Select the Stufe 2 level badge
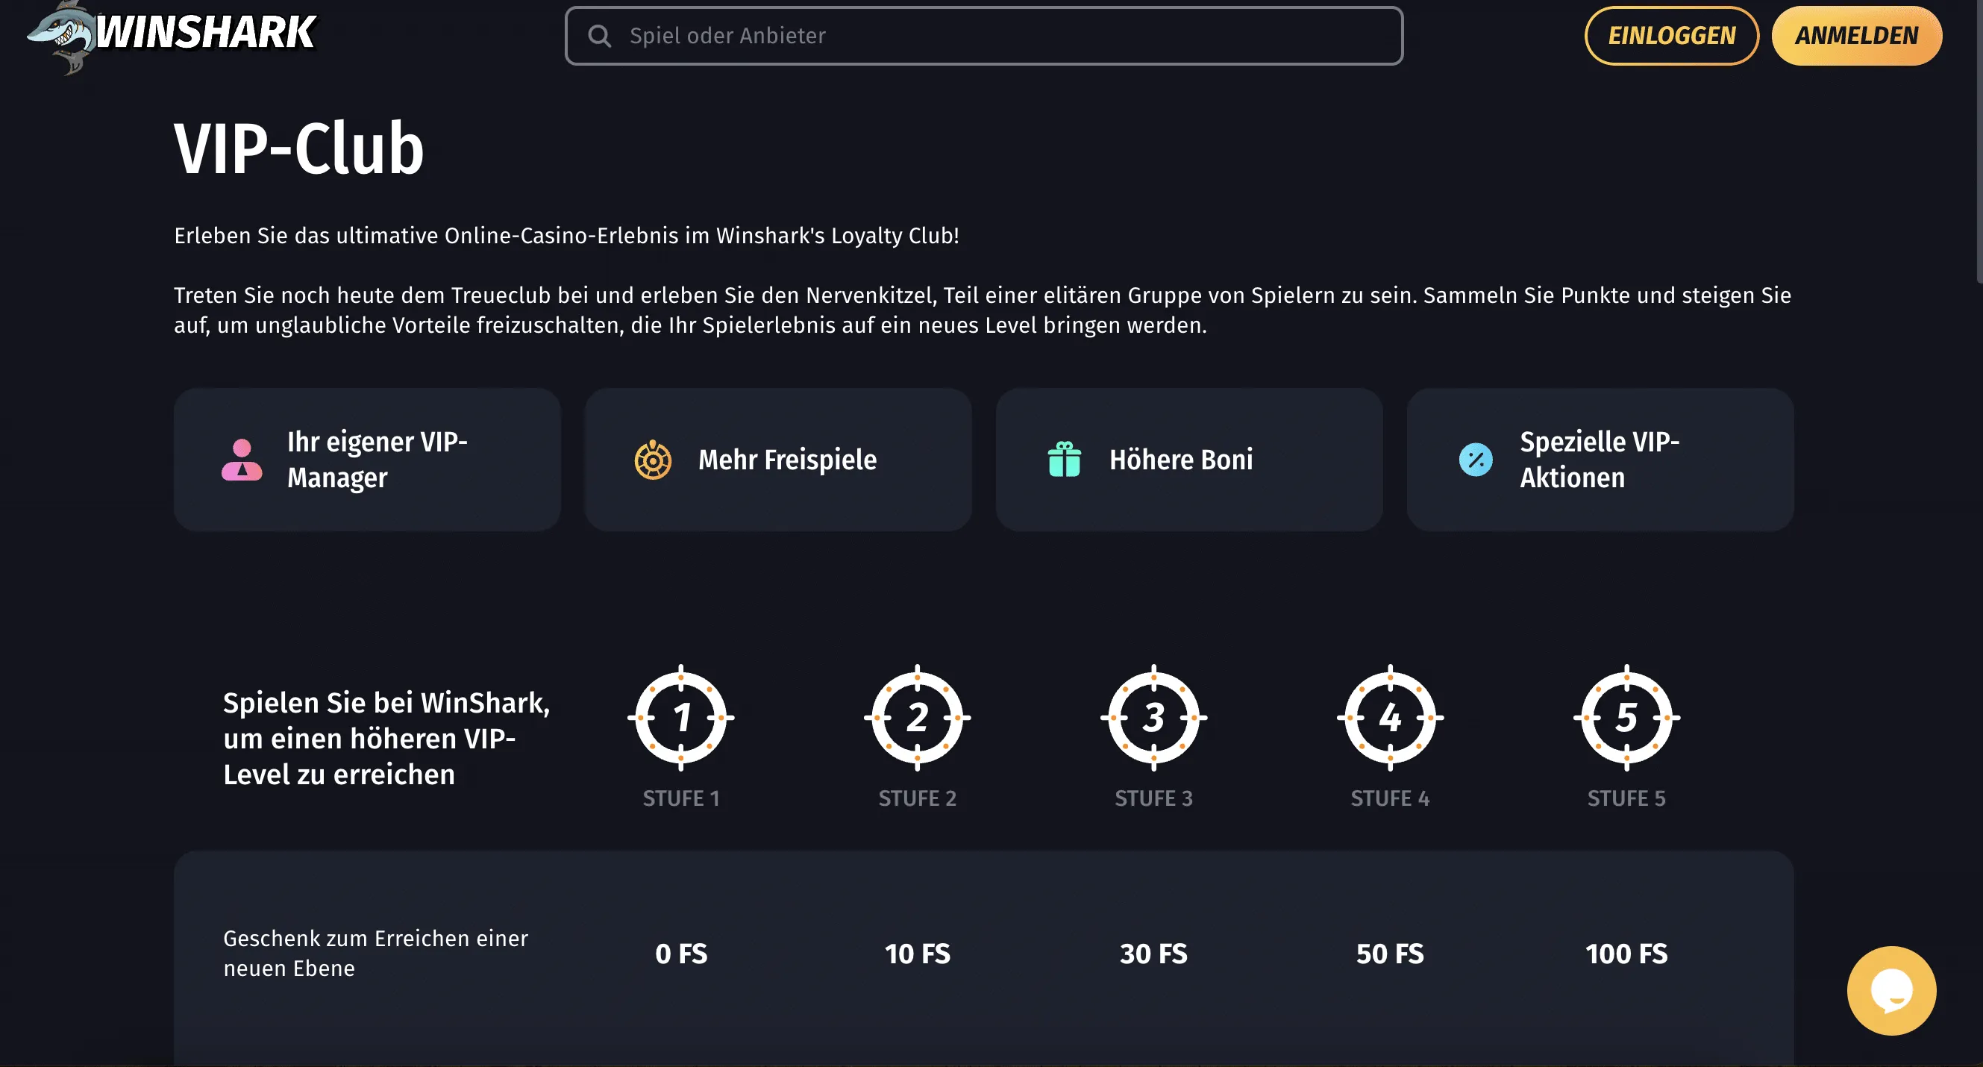Viewport: 1983px width, 1067px height. pos(917,718)
